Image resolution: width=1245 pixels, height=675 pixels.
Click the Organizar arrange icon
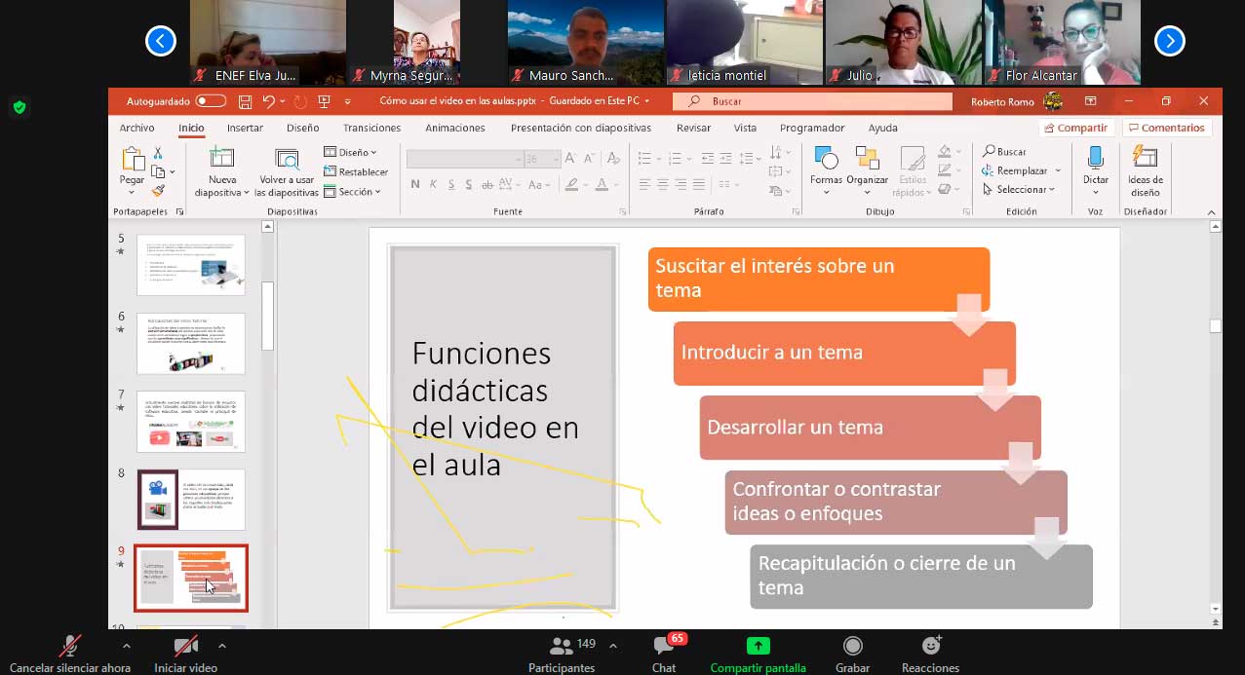coord(867,160)
